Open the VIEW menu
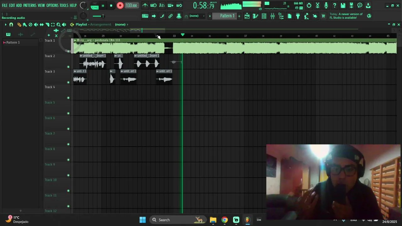 (x=41, y=5)
